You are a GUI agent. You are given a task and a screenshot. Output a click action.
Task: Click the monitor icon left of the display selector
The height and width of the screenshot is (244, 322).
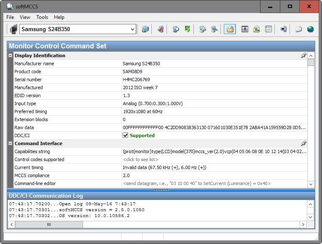tap(13, 29)
